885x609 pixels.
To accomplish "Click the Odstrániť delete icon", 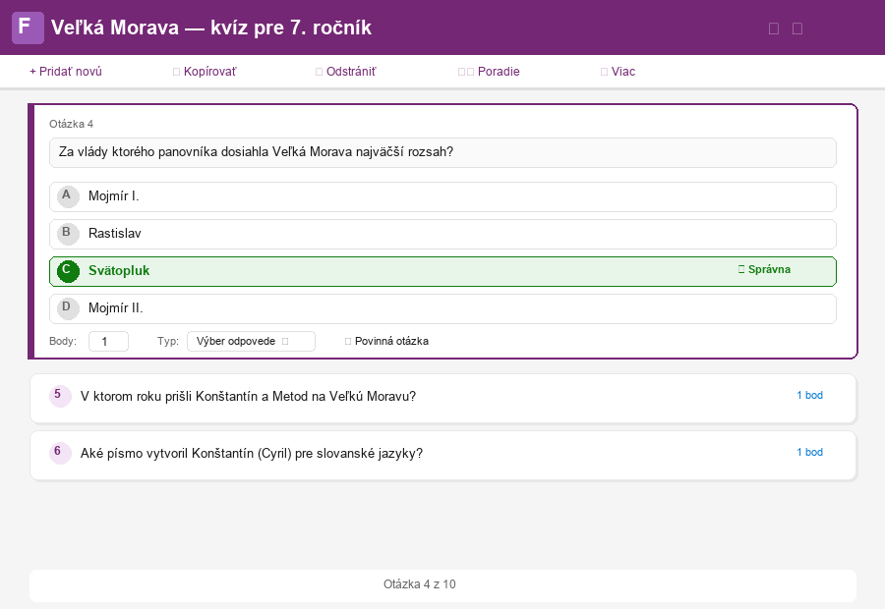I will click(x=319, y=72).
